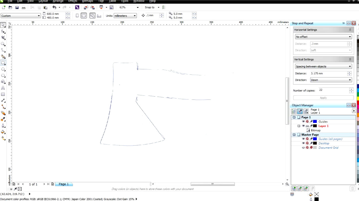359x201 pixels.
Task: Select the Ellipse tool
Action: pos(3,69)
